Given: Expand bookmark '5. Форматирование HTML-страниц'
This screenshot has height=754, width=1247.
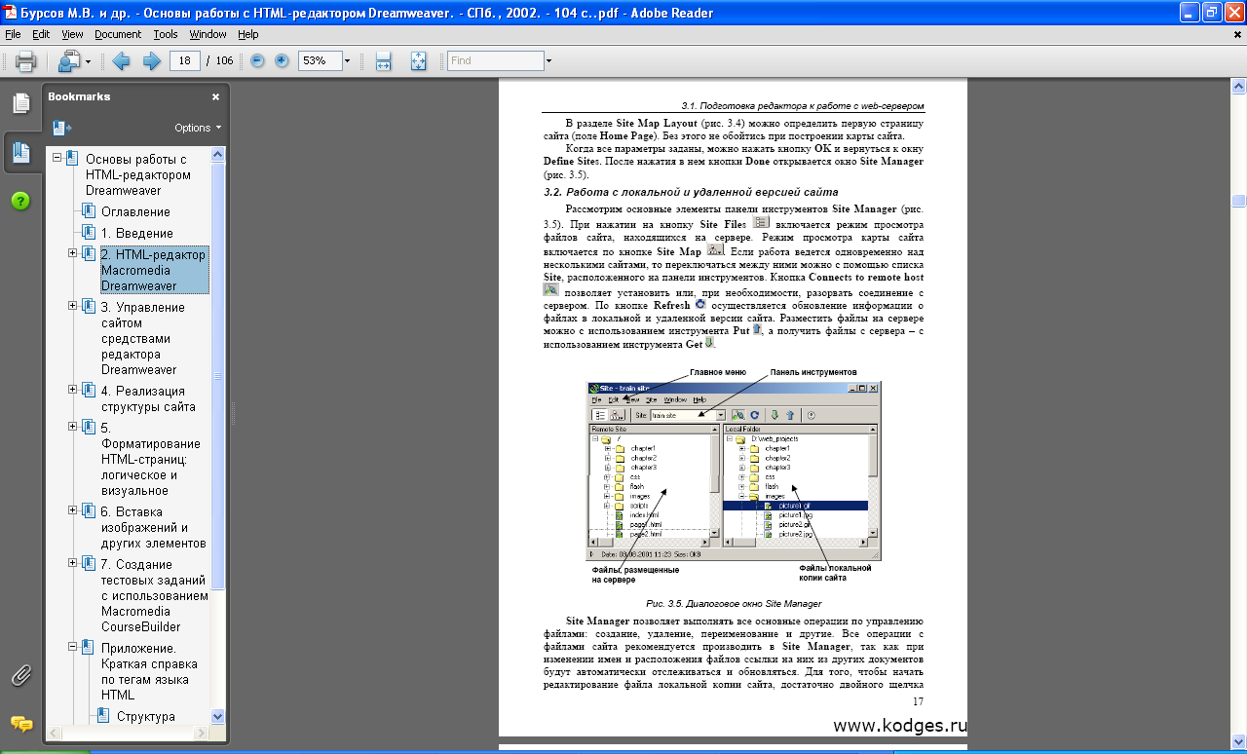Looking at the screenshot, I should click(x=73, y=427).
